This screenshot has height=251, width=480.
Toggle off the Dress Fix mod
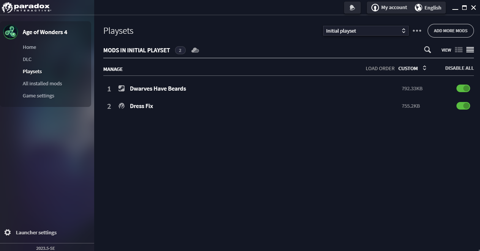pyautogui.click(x=463, y=106)
